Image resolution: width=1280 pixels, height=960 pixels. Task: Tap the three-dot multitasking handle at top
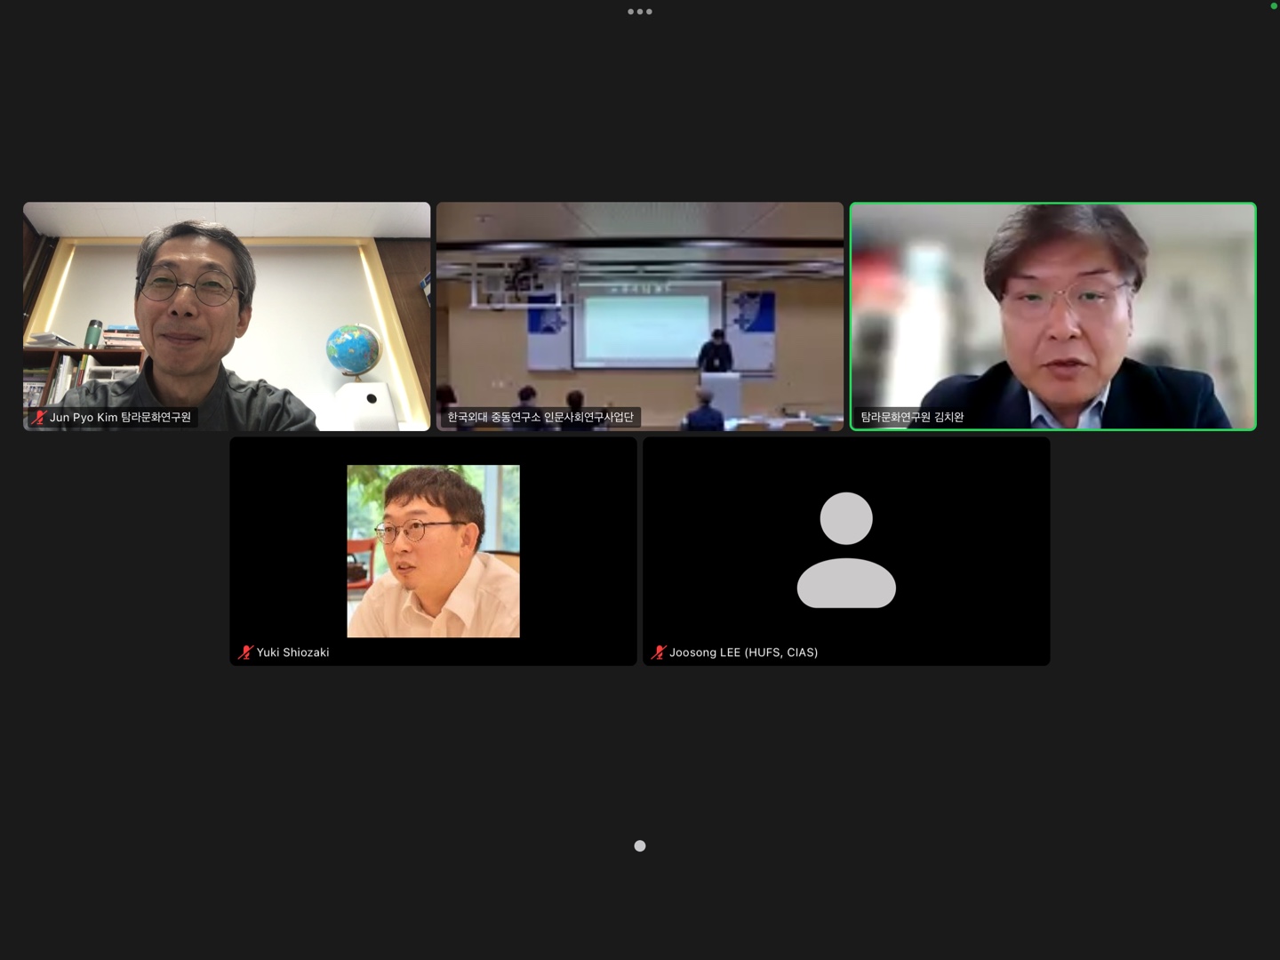click(640, 12)
